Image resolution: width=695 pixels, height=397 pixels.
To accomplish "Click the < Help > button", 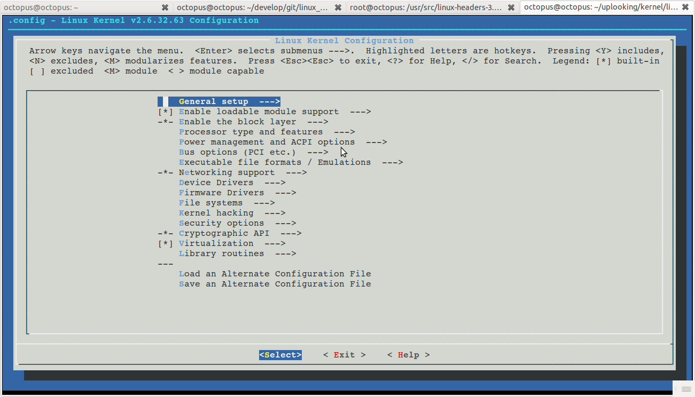I will [x=409, y=355].
